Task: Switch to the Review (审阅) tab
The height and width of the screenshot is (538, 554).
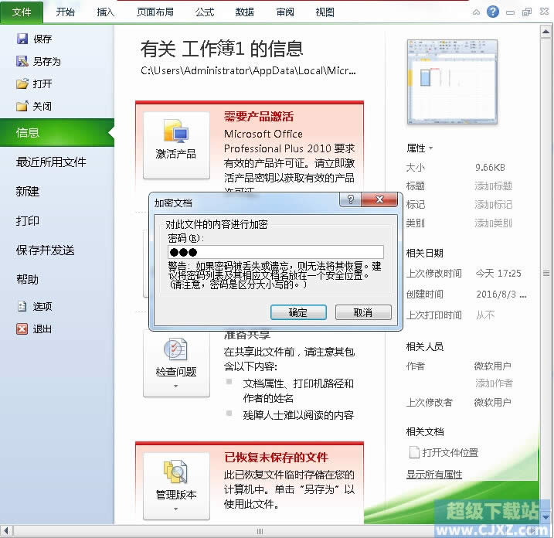Action: (285, 12)
